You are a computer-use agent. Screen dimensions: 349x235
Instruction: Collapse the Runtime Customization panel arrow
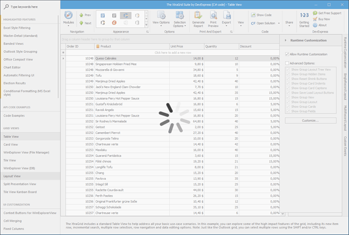tap(286, 40)
